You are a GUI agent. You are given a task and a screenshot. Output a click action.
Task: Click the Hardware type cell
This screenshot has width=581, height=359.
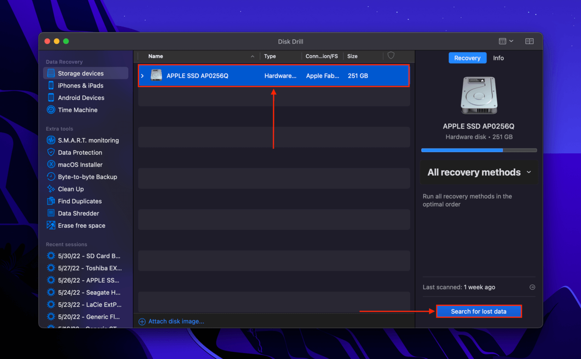click(281, 76)
